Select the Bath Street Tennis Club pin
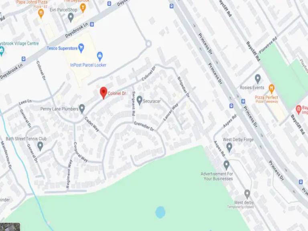 pos(40,146)
